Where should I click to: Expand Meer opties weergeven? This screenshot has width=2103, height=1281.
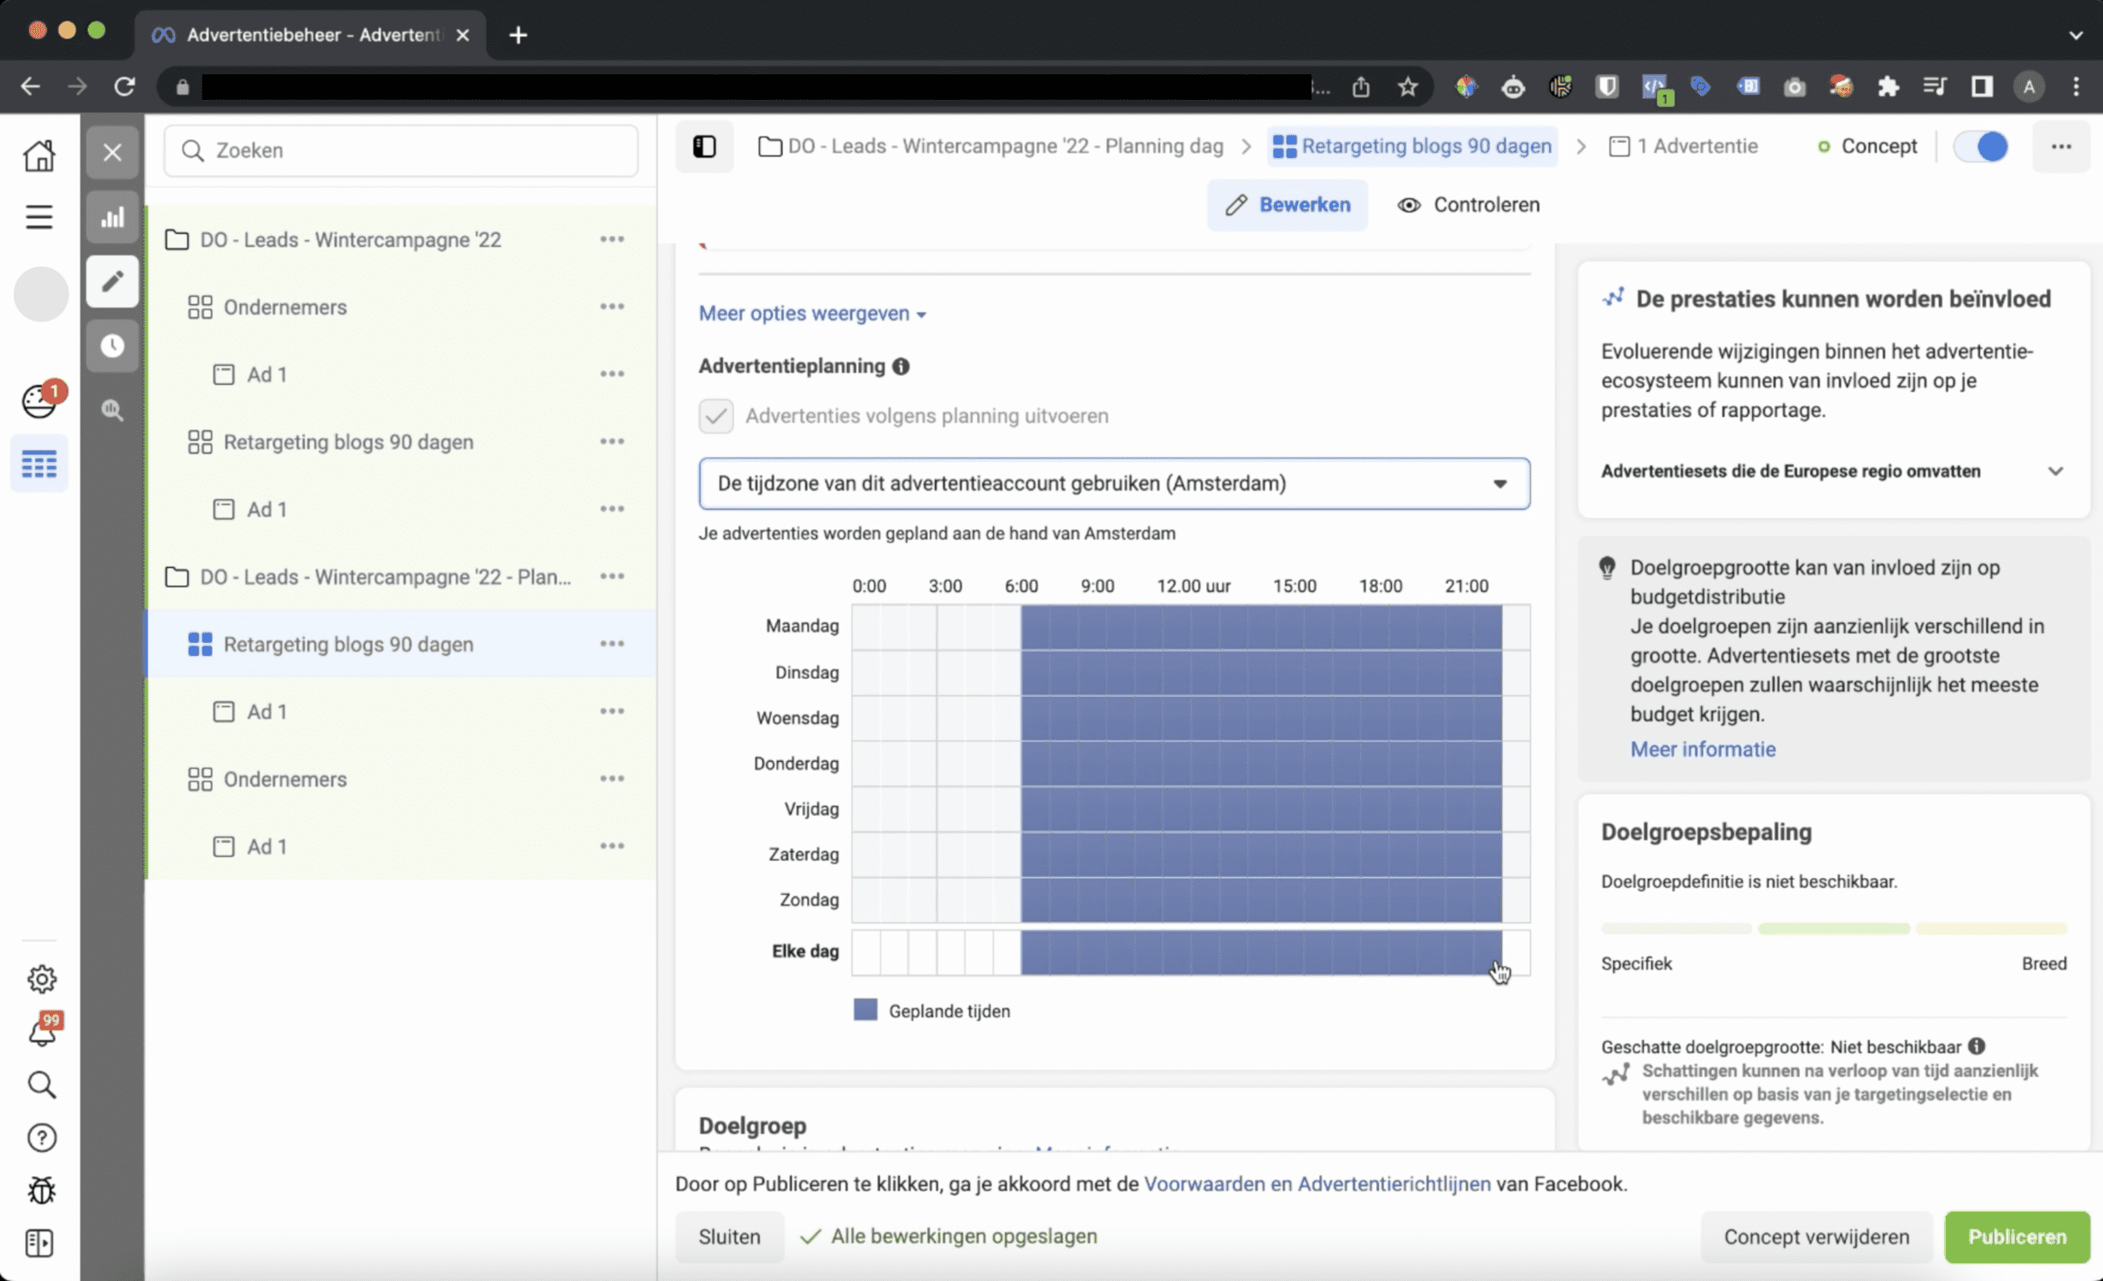812,313
